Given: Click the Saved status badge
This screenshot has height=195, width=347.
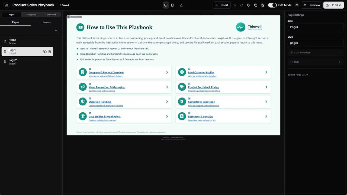Looking at the screenshot, I should [64, 5].
